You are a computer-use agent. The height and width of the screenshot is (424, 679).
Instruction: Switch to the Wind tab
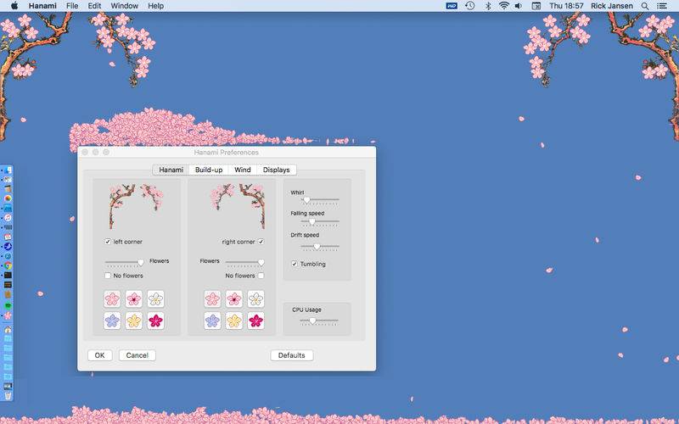coord(243,170)
